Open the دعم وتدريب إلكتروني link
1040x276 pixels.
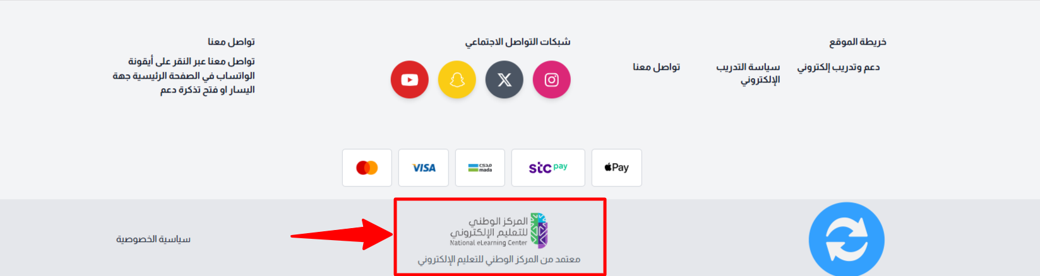coord(839,67)
